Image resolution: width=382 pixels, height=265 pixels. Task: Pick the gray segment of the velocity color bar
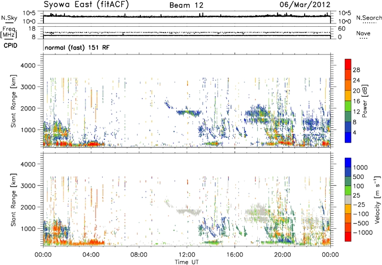click(348, 199)
